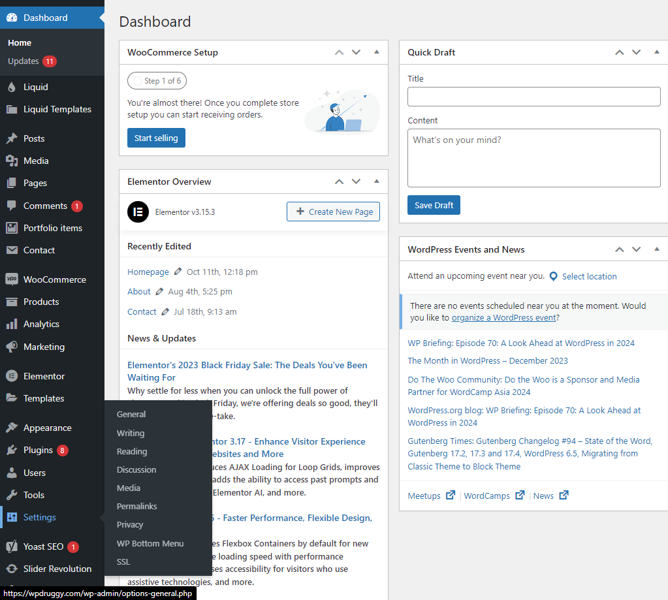Click the Posts pushpin icon

point(12,138)
